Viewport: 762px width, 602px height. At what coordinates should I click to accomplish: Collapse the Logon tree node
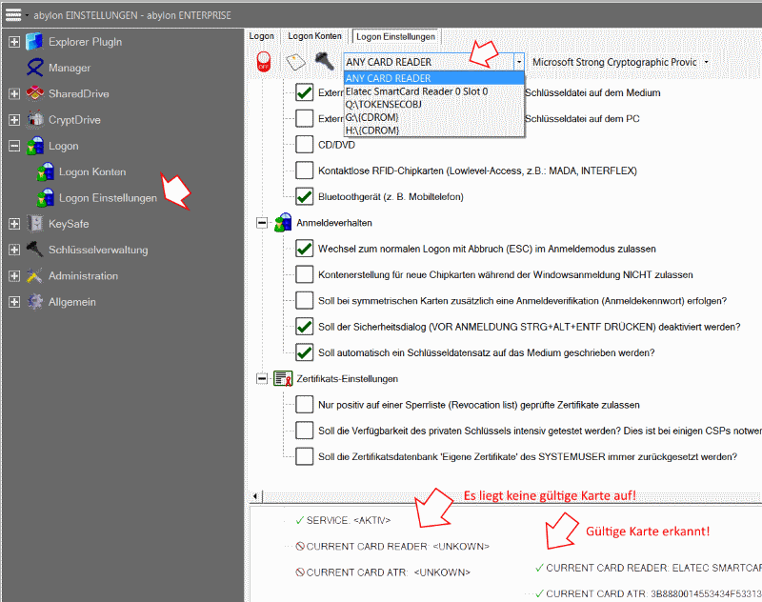click(x=14, y=146)
